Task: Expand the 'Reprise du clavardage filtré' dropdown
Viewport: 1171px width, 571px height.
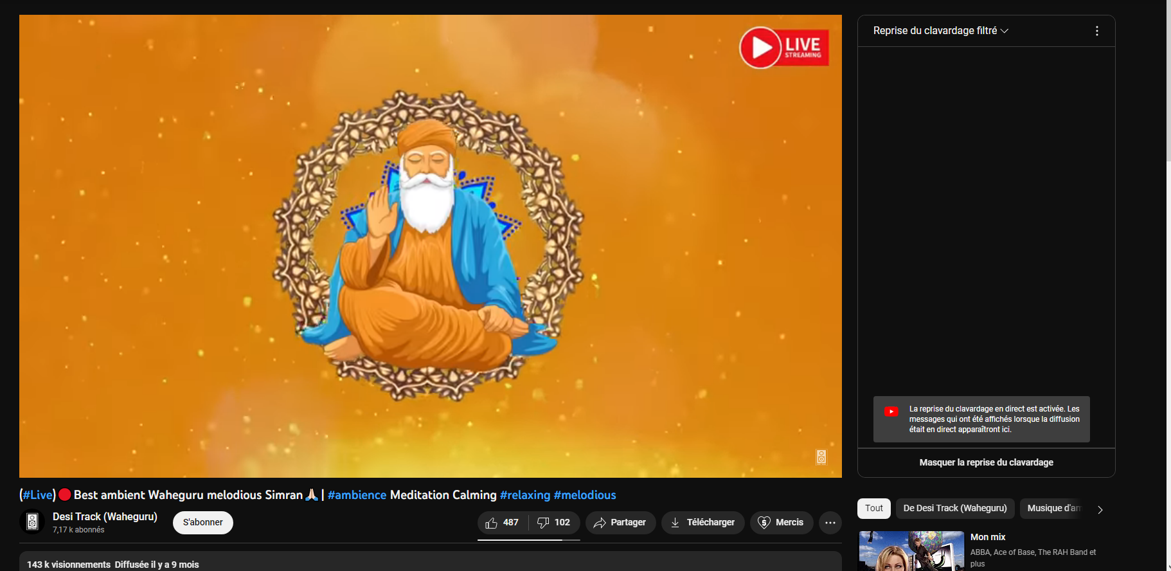Action: click(941, 31)
